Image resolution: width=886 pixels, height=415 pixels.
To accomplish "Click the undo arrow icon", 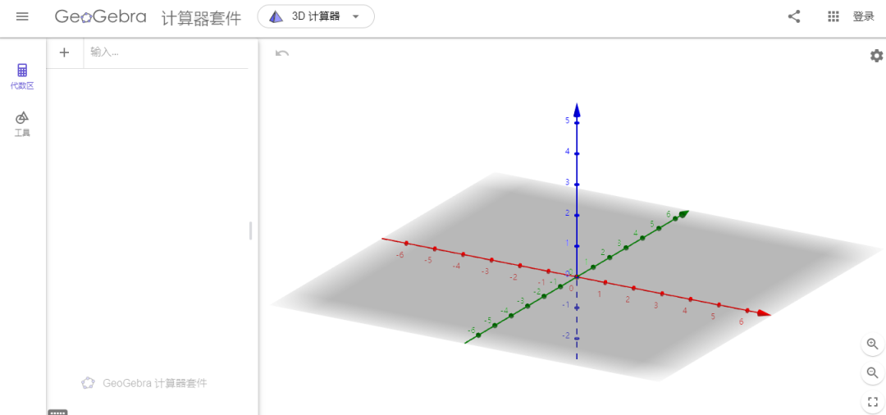I will (x=282, y=53).
